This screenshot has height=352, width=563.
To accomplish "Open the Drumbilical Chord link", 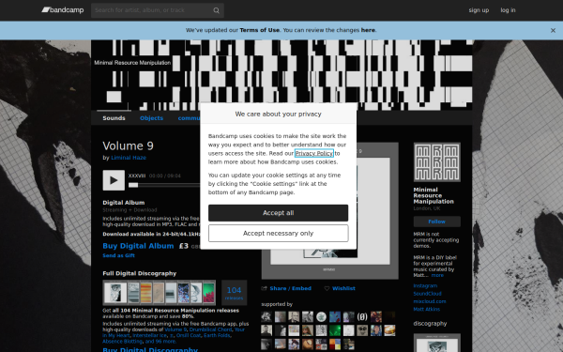I will coord(210,329).
